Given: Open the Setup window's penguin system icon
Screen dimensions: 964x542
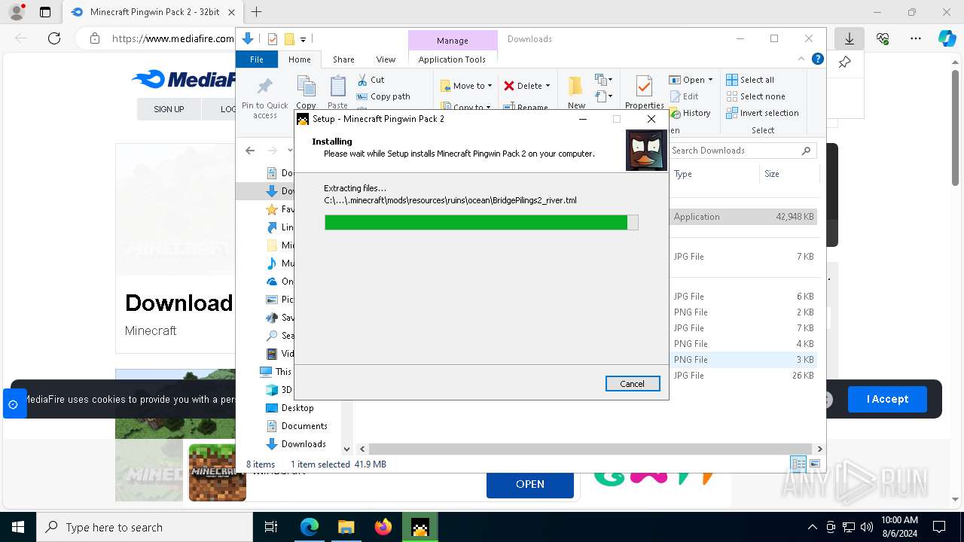Looking at the screenshot, I should click(303, 119).
